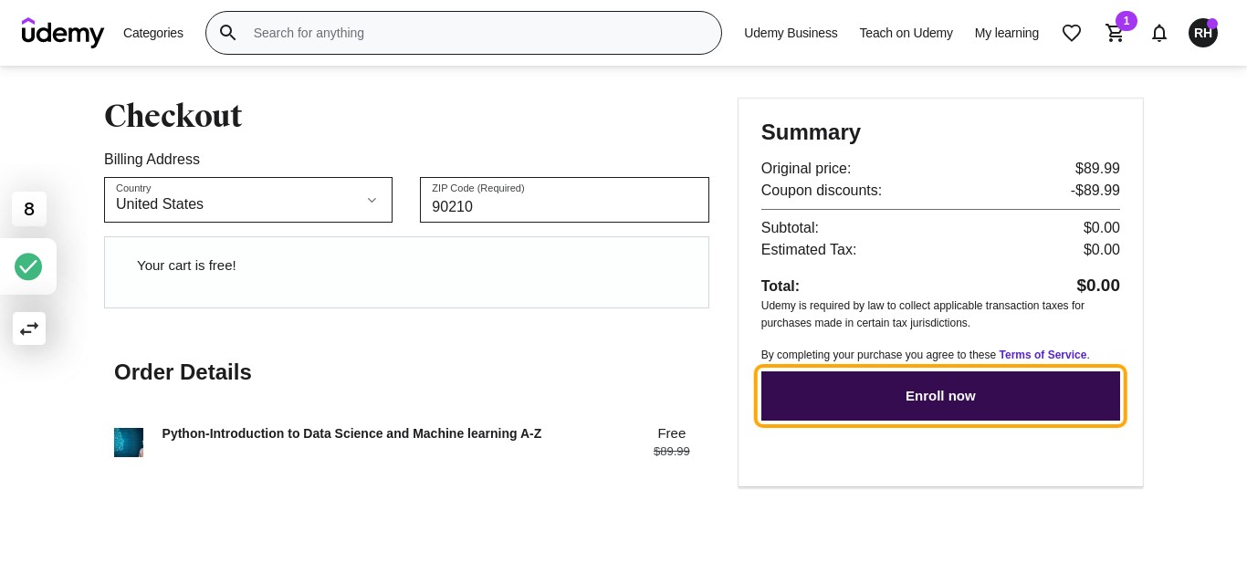Screen dimensions: 1247x573
Task: Click the Python course thumbnail
Action: point(129,443)
